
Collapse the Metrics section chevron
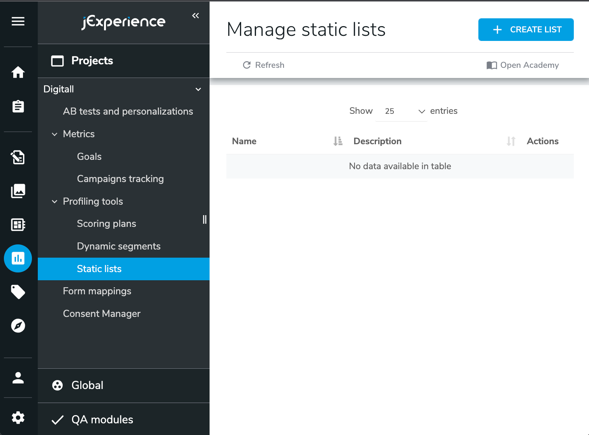(x=54, y=134)
